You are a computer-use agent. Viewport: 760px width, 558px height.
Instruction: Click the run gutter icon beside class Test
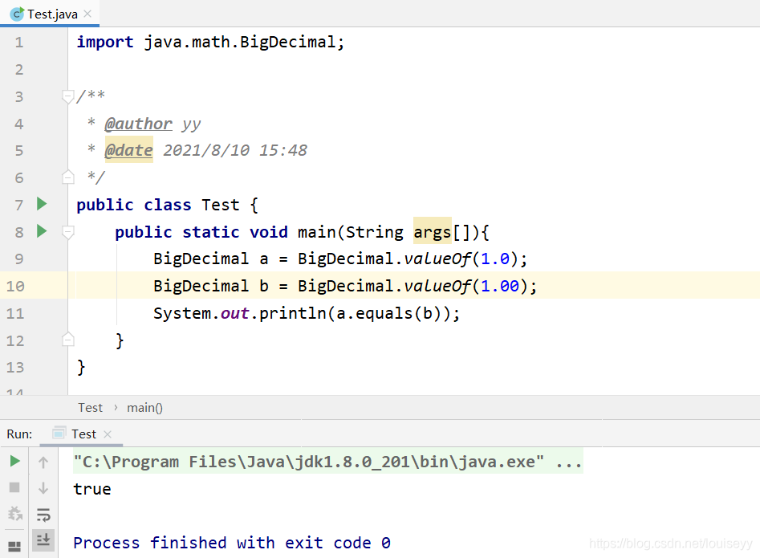coord(42,204)
